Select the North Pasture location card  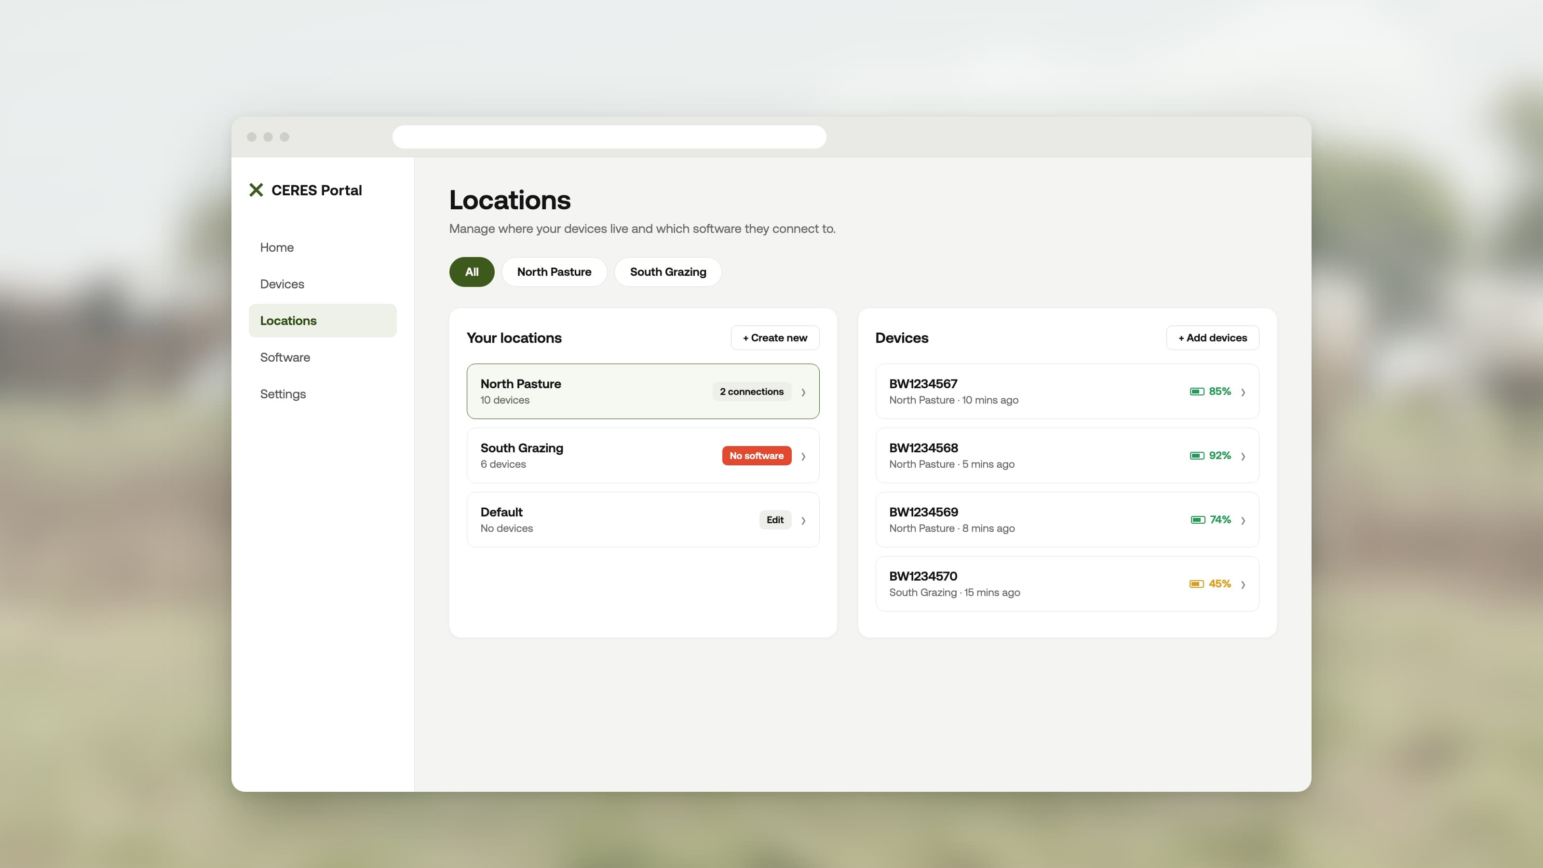point(643,391)
